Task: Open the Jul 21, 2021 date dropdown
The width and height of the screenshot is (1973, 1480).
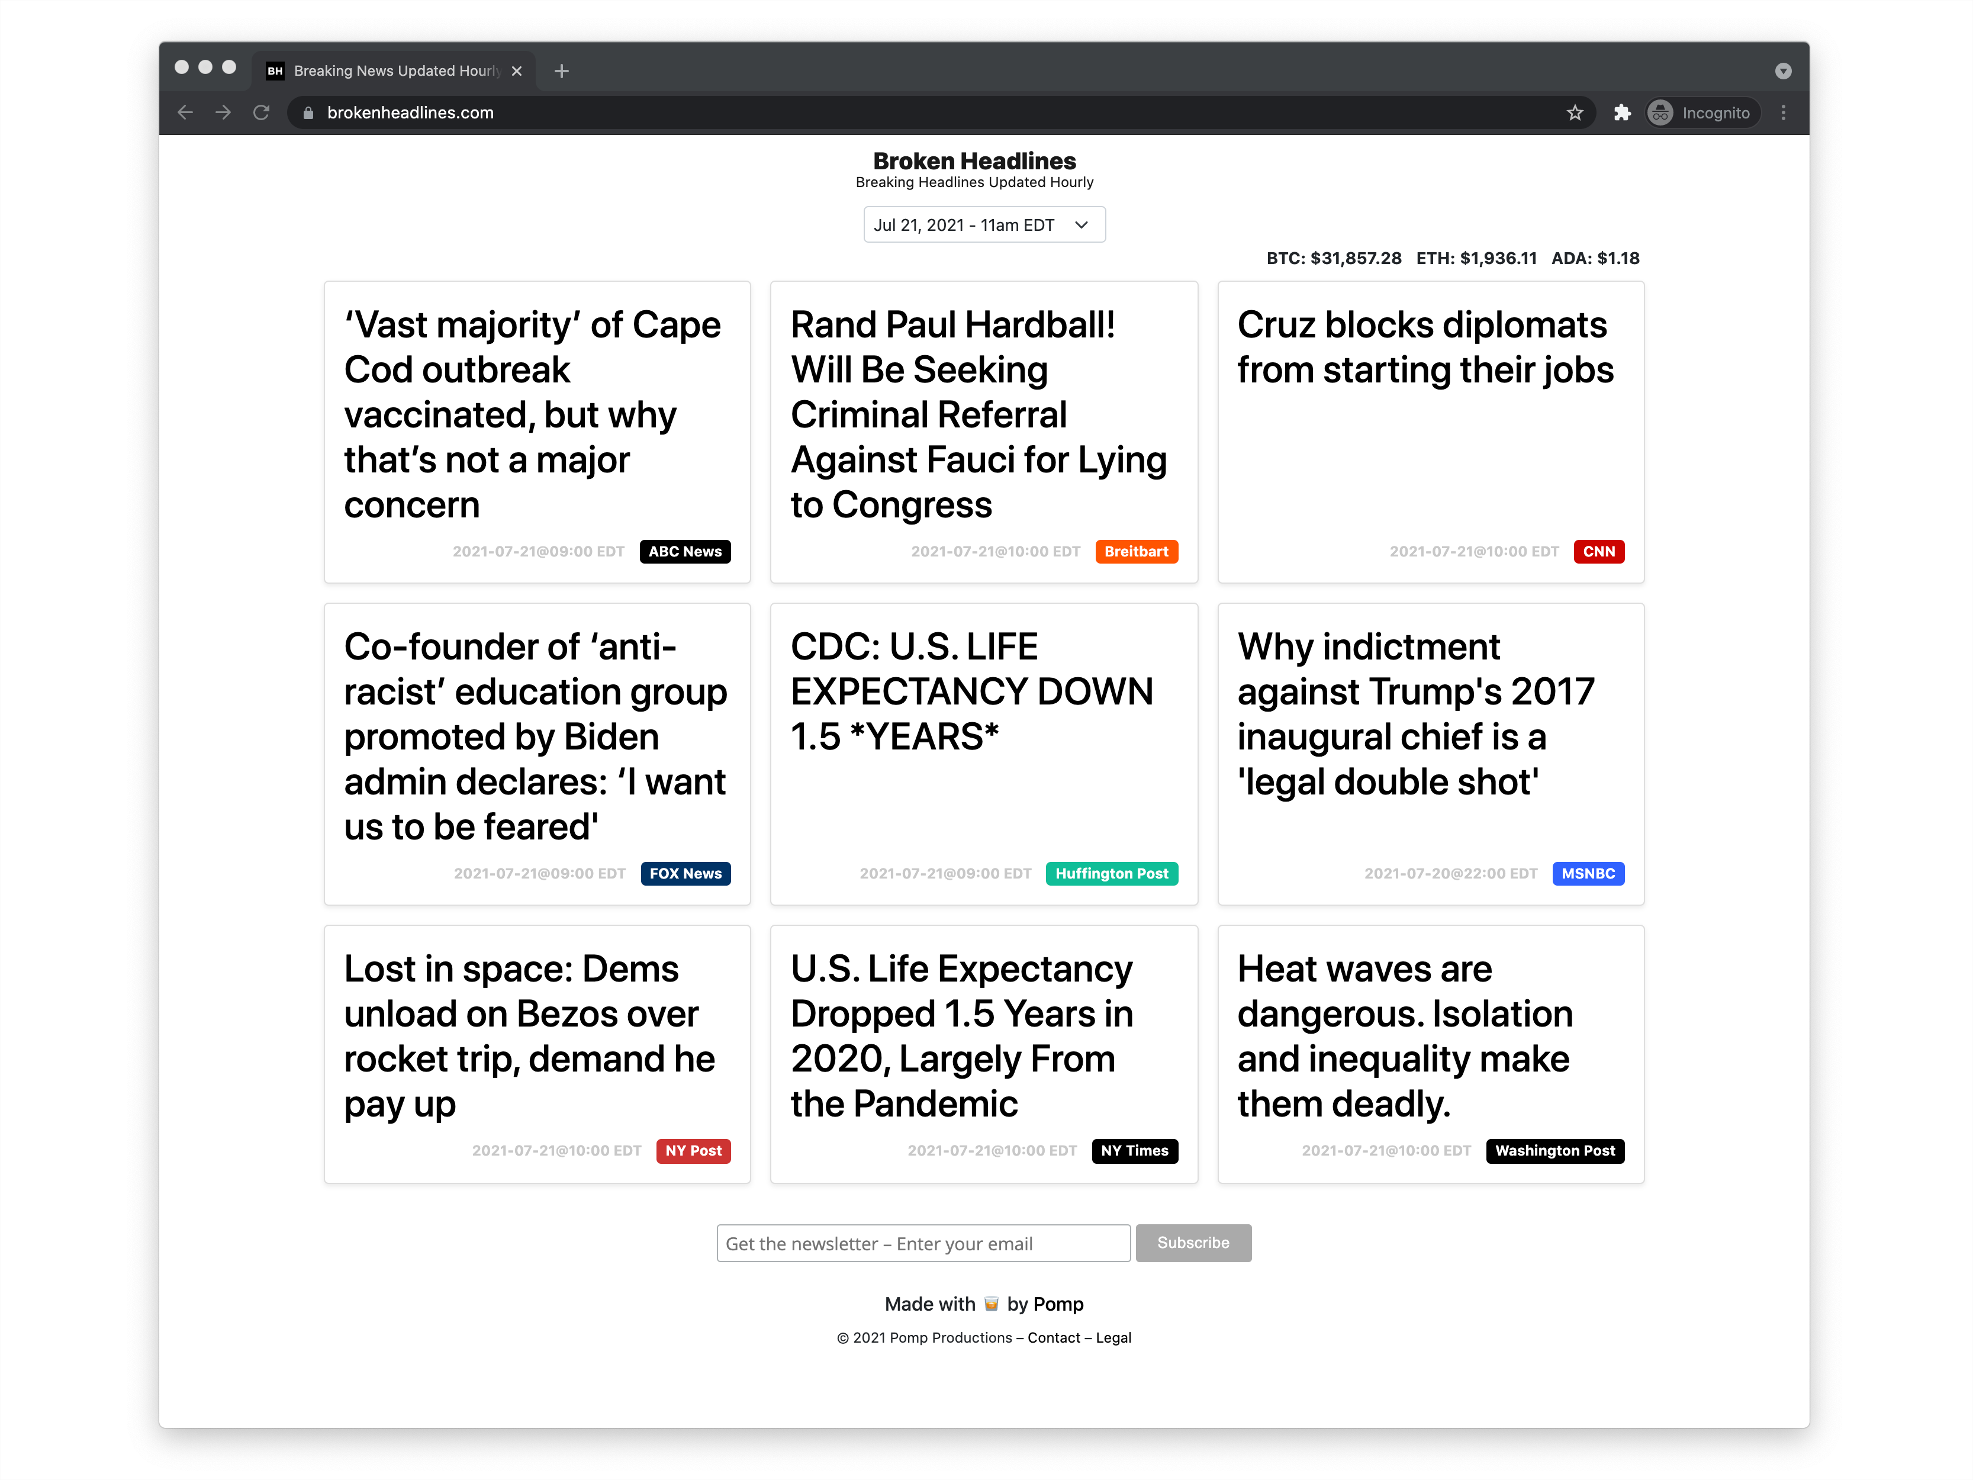Action: (x=984, y=225)
